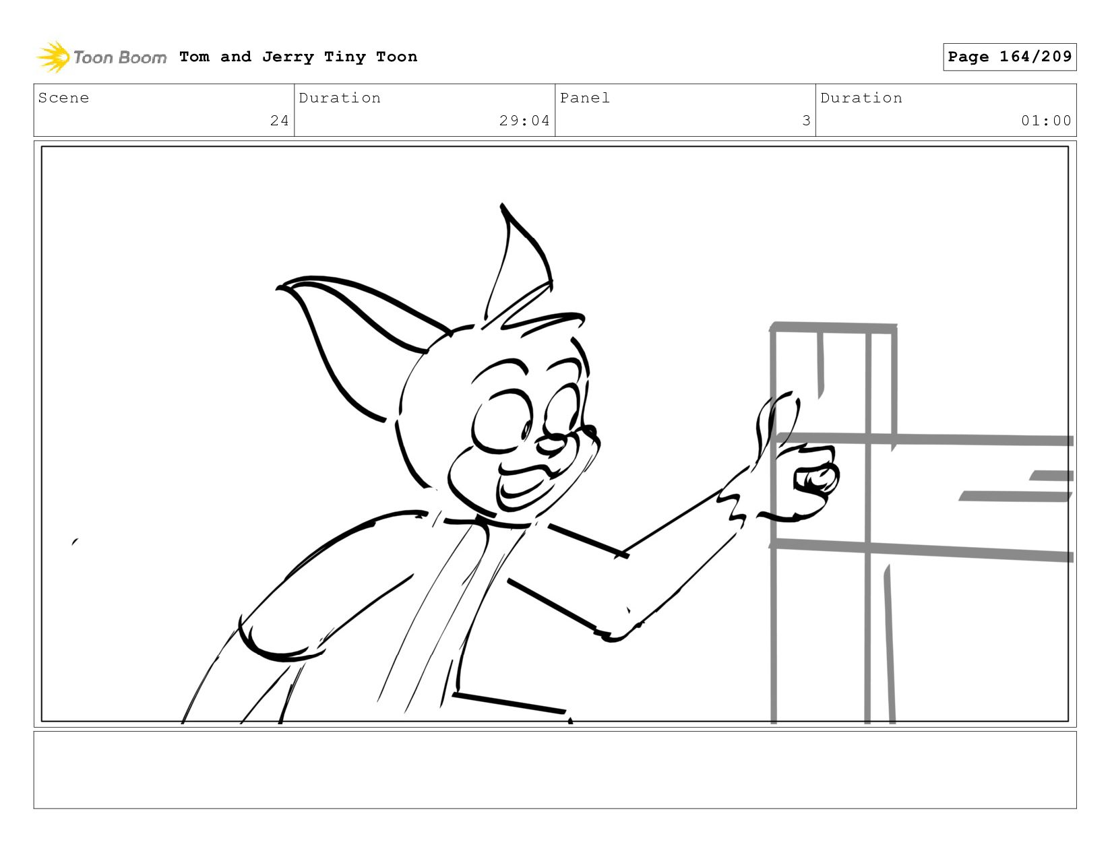Click the scene duration value '29:04'

[x=524, y=121]
